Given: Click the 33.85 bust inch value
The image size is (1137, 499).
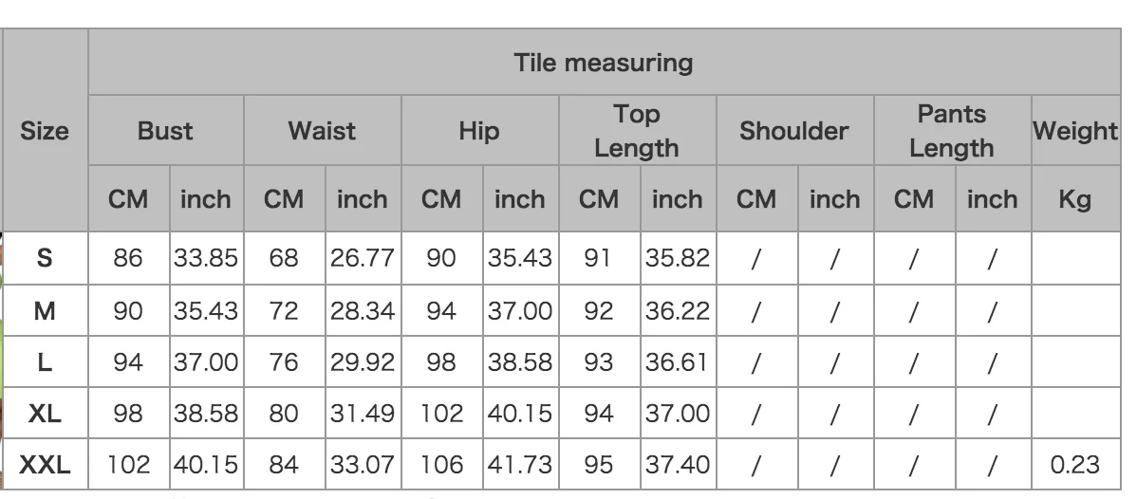Looking at the screenshot, I should pyautogui.click(x=206, y=257).
